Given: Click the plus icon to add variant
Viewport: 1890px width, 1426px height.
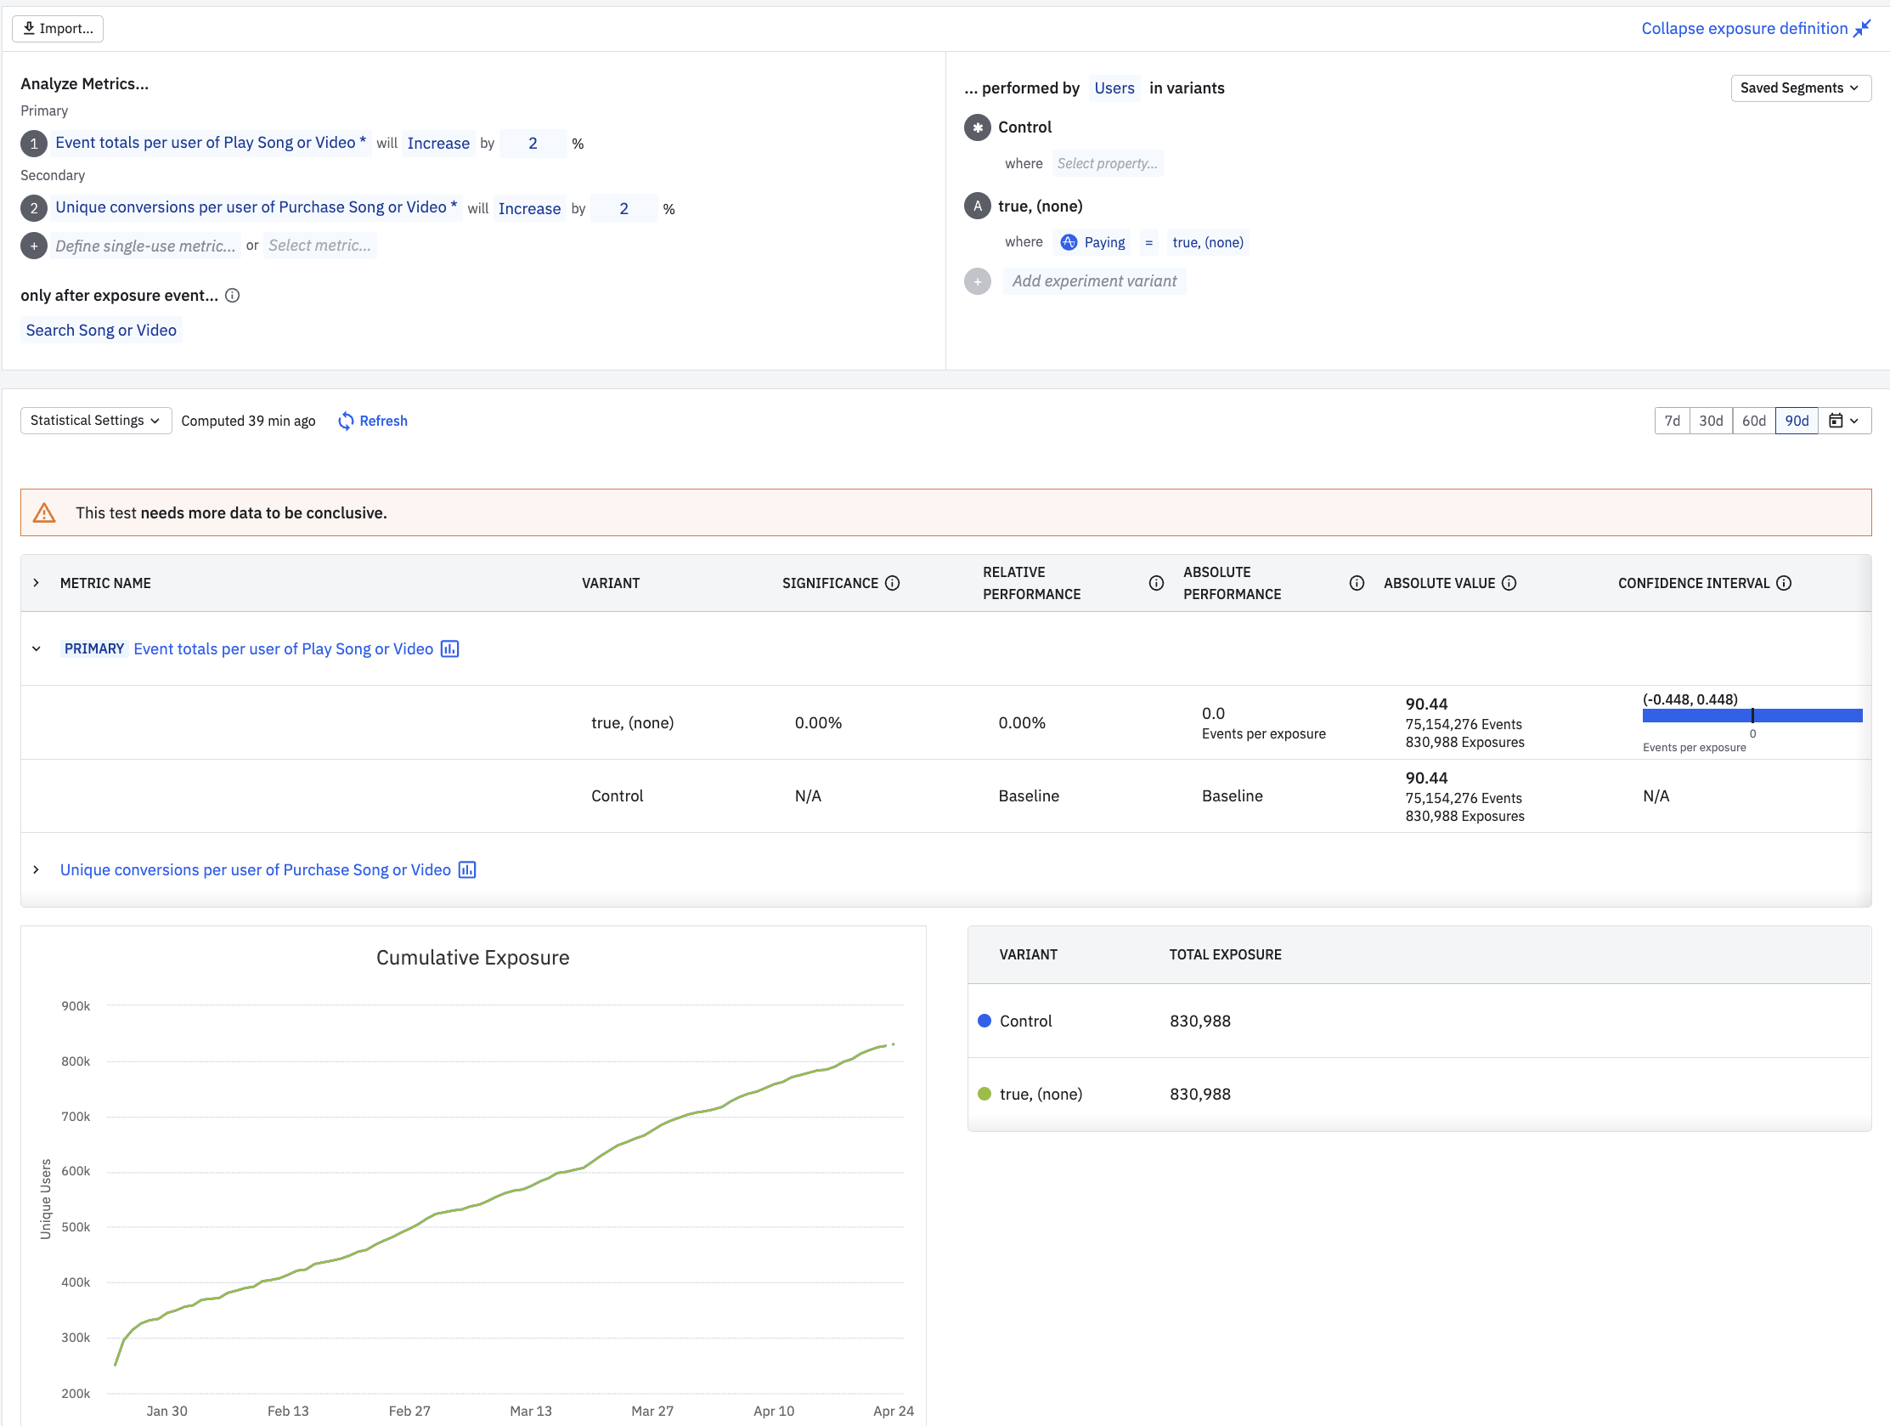Looking at the screenshot, I should pyautogui.click(x=978, y=281).
